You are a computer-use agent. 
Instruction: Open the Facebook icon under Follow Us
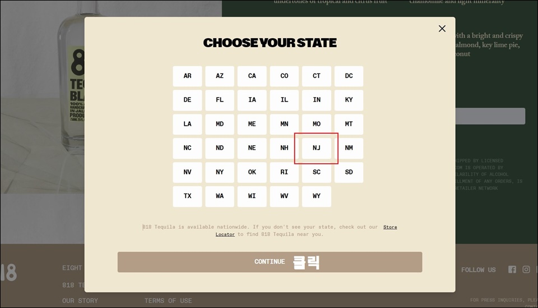512,269
